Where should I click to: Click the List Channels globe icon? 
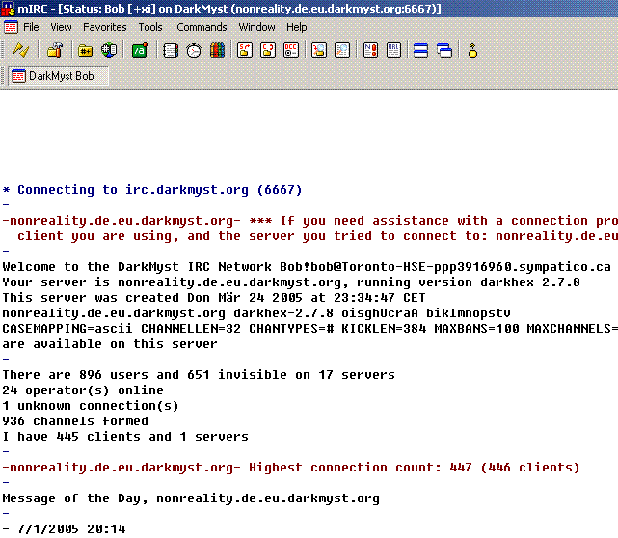109,50
